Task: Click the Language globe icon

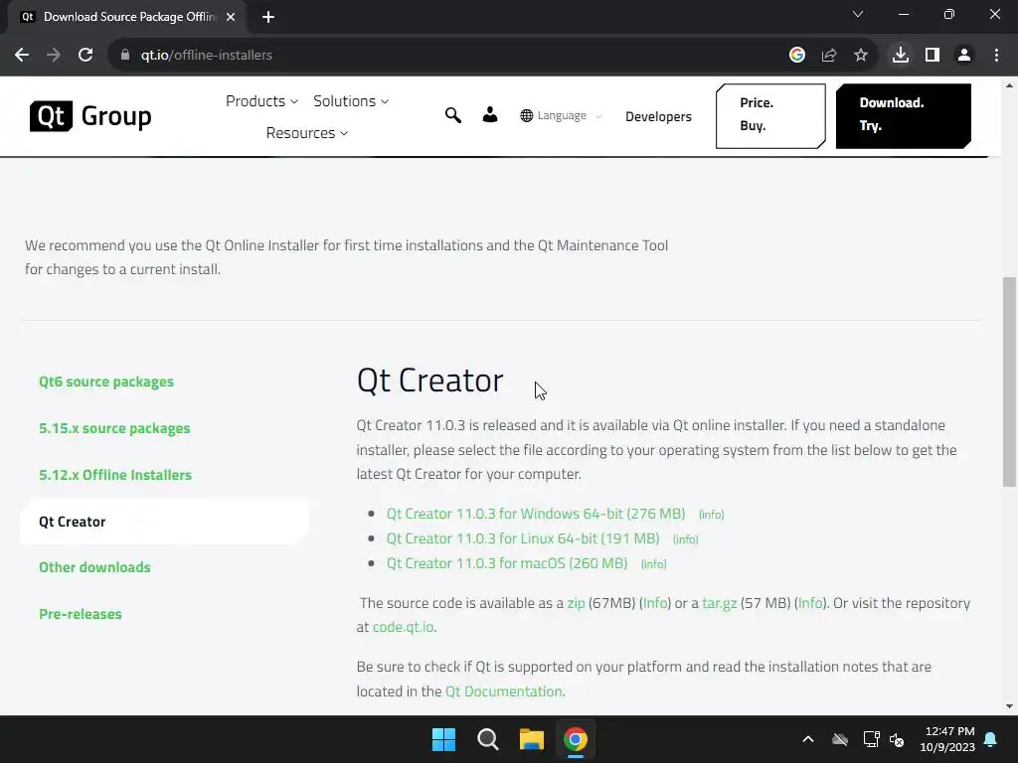Action: pos(527,115)
